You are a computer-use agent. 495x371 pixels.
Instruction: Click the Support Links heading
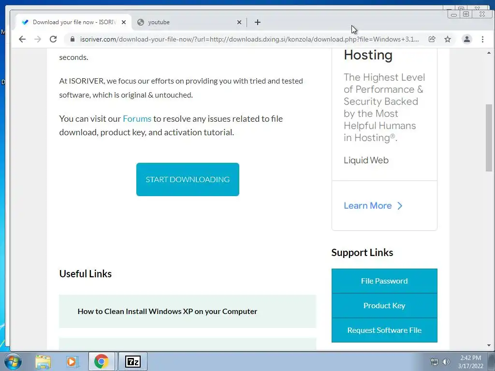tap(362, 252)
